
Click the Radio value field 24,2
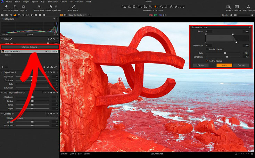click(246, 53)
